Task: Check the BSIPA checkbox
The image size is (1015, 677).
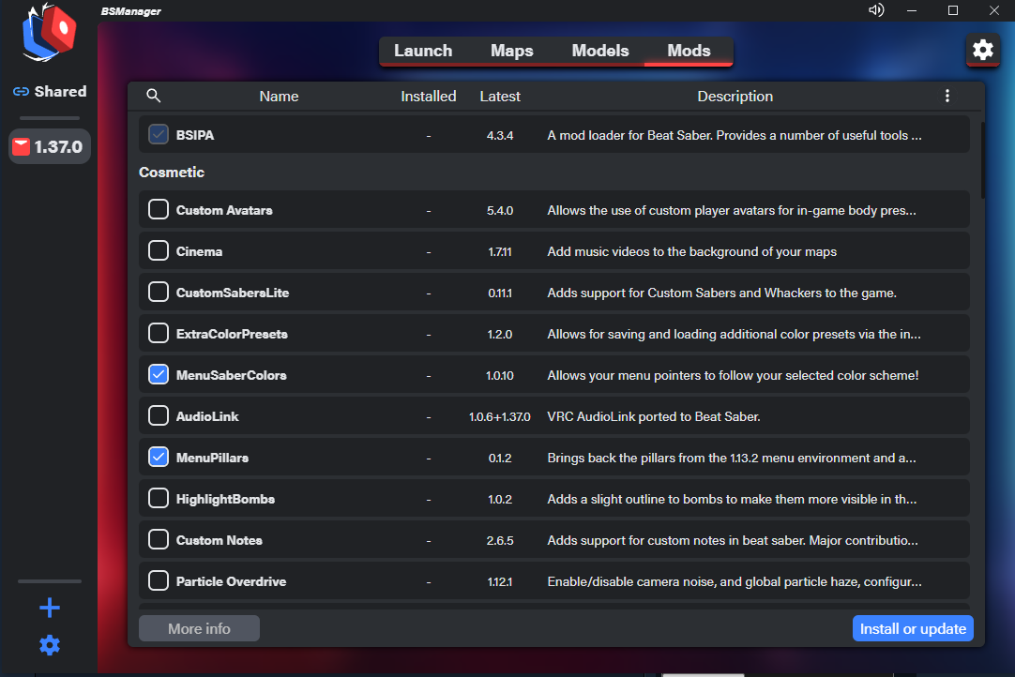Action: click(x=159, y=135)
